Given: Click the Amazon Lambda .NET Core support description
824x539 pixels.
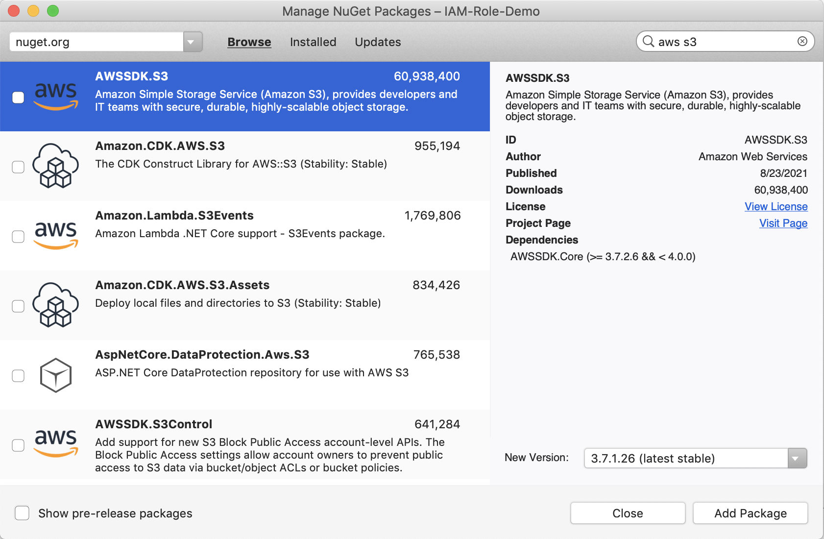Looking at the screenshot, I should point(240,233).
